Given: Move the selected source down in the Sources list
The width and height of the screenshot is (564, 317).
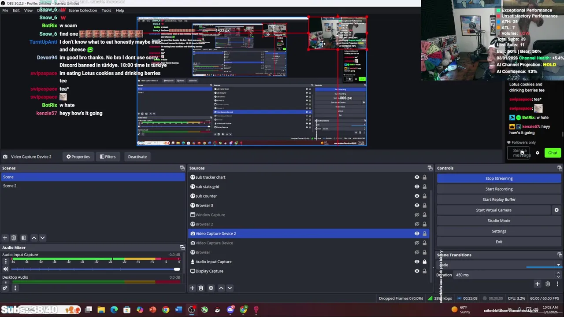Looking at the screenshot, I should [x=230, y=288].
